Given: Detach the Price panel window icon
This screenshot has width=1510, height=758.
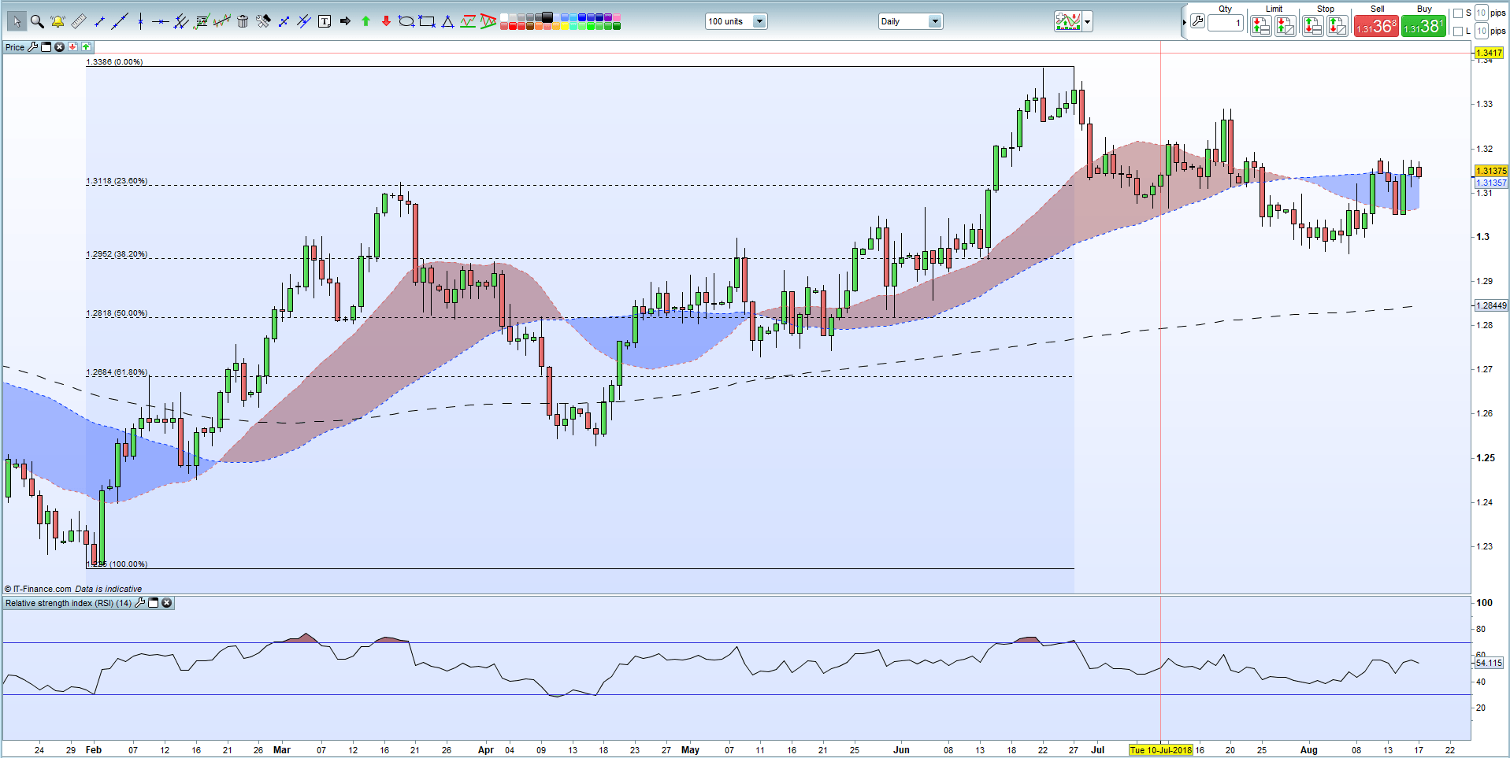Looking at the screenshot, I should (x=46, y=47).
